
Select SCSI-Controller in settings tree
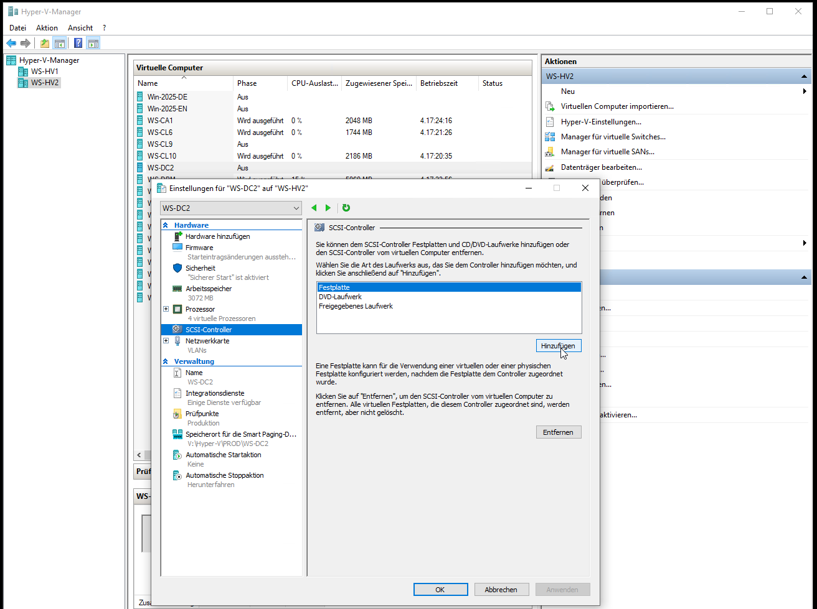click(232, 330)
